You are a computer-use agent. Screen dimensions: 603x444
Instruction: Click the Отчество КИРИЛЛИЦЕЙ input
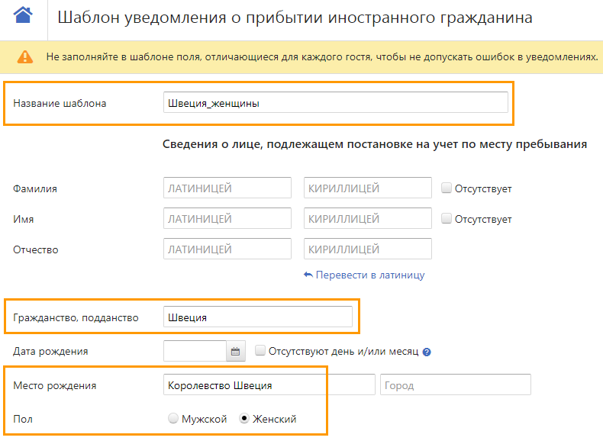pos(368,249)
